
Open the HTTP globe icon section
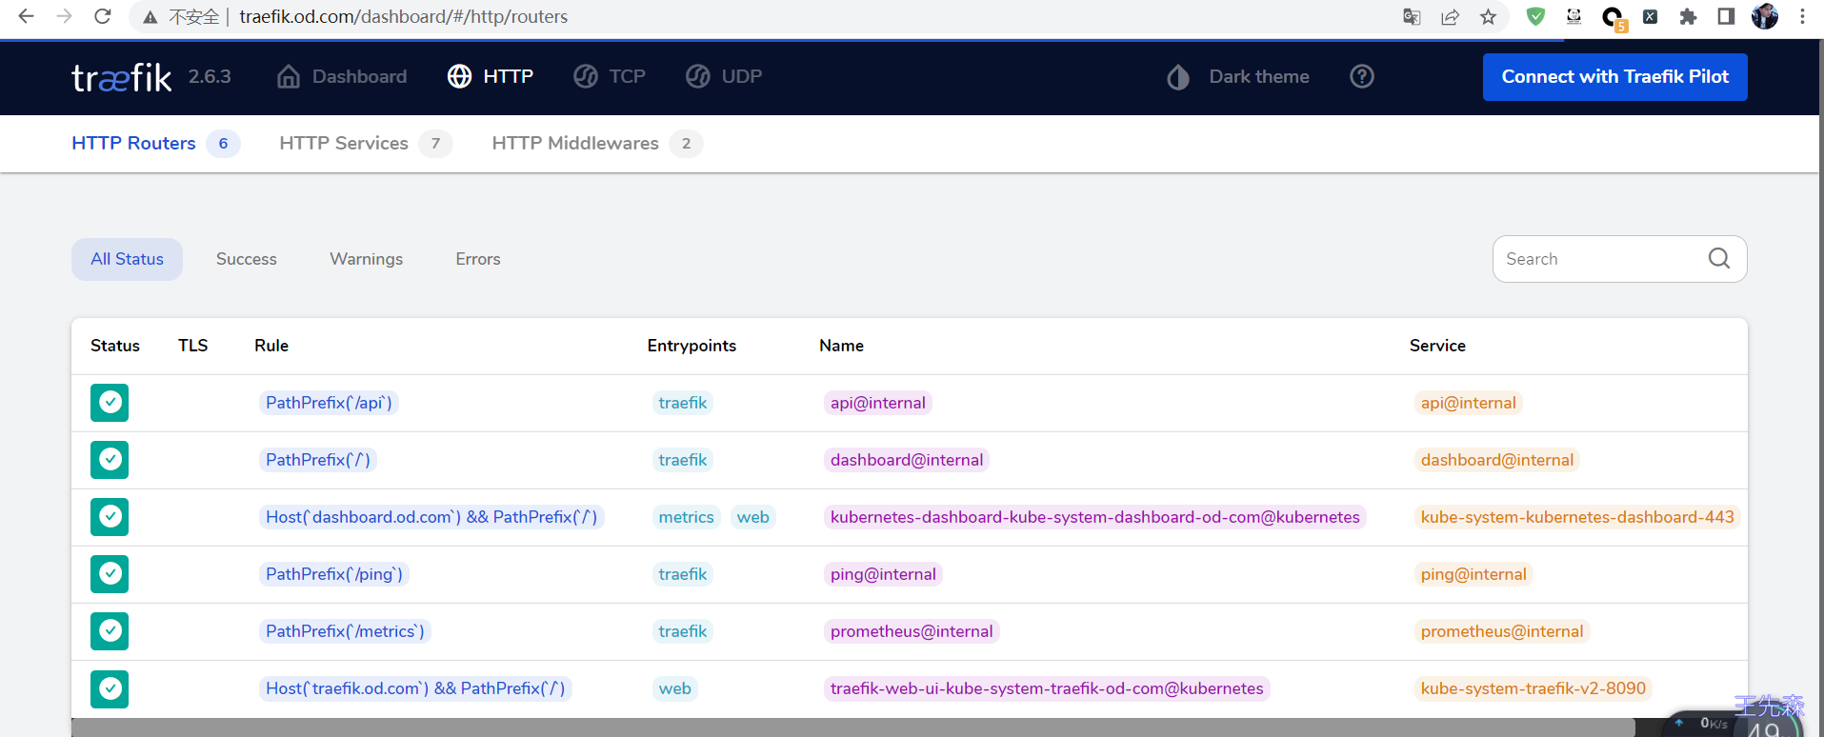[x=459, y=76]
